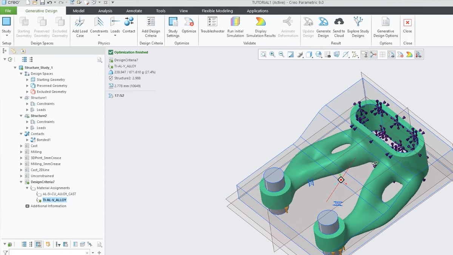The height and width of the screenshot is (255, 453).
Task: Open Study Settings
Action: 173,27
